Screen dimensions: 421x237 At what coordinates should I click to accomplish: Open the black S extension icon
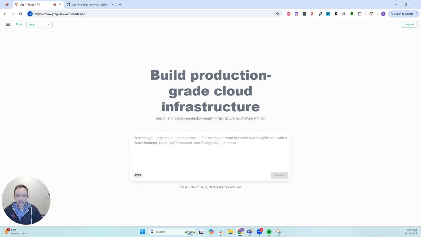(336, 14)
